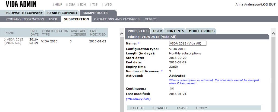Click the Expiry time value 23:59

173,67
